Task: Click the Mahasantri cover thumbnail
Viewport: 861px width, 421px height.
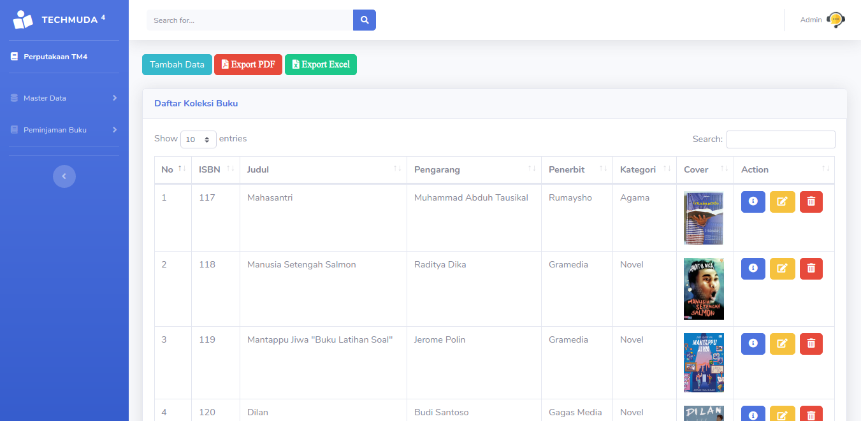Action: pyautogui.click(x=704, y=218)
